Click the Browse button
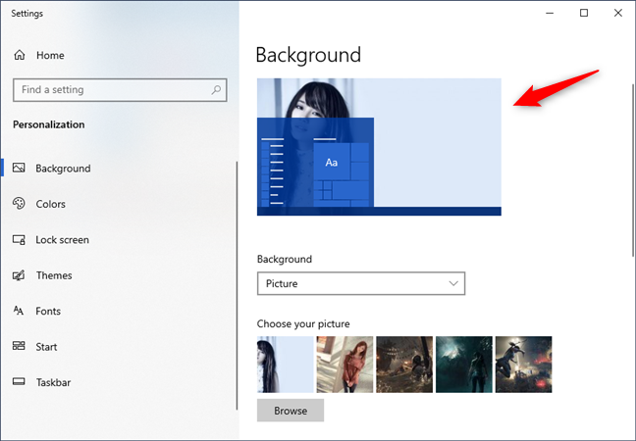 click(x=291, y=411)
